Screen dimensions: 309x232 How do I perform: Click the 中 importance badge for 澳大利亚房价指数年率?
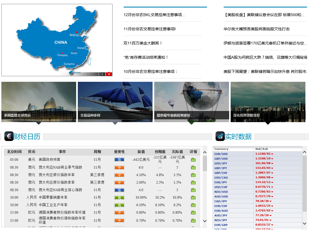pos(119,175)
